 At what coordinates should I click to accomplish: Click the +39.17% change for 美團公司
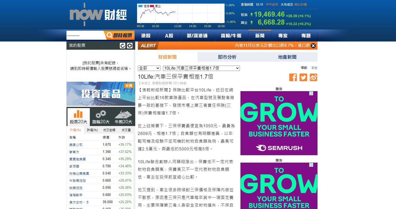pyautogui.click(x=125, y=145)
